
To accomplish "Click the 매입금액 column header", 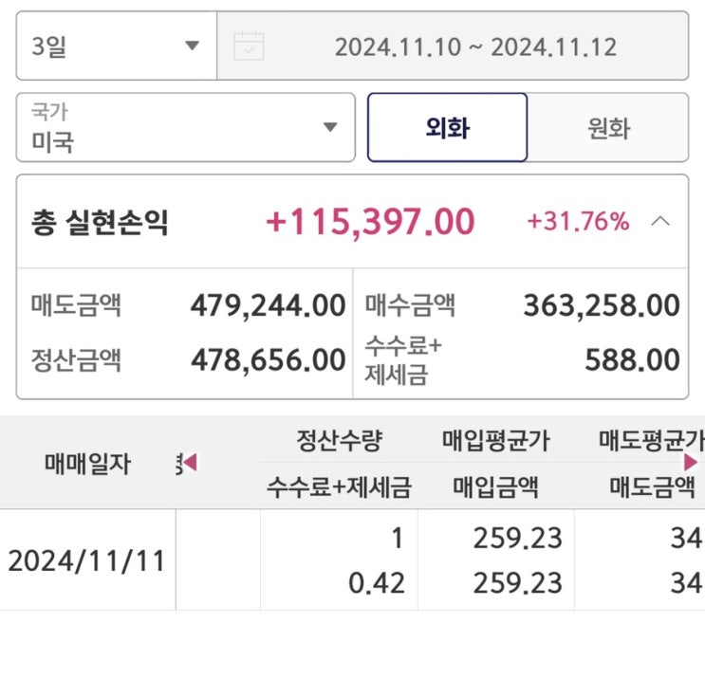I will pos(495,487).
